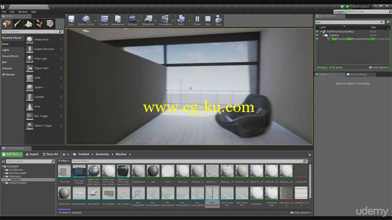This screenshot has height=220, width=392.
Task: Go to Content in breadcrumb path
Action: (x=83, y=154)
